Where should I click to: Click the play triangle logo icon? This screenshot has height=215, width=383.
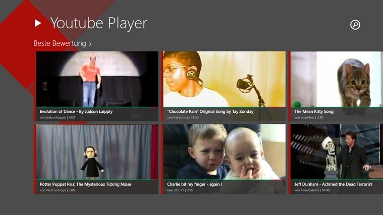[38, 23]
